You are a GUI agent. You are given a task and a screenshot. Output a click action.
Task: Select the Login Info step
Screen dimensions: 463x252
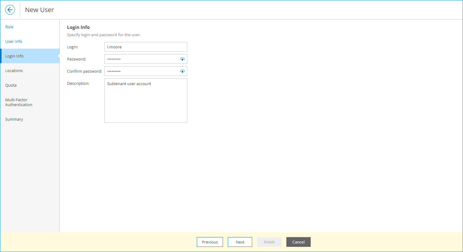(30, 56)
